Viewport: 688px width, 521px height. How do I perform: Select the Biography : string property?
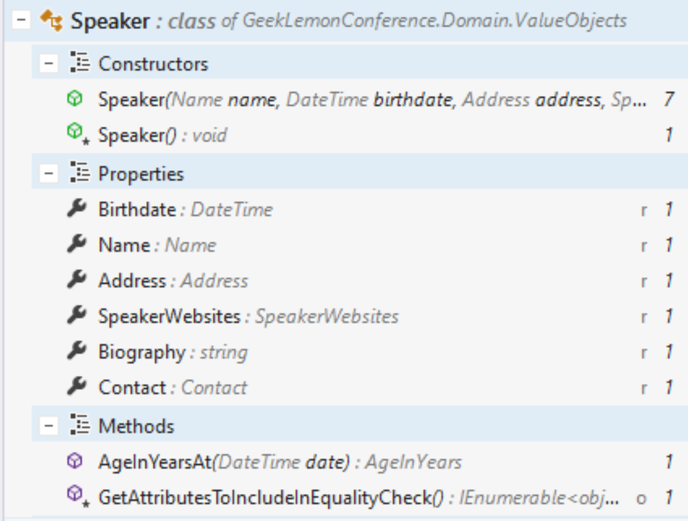(359, 352)
